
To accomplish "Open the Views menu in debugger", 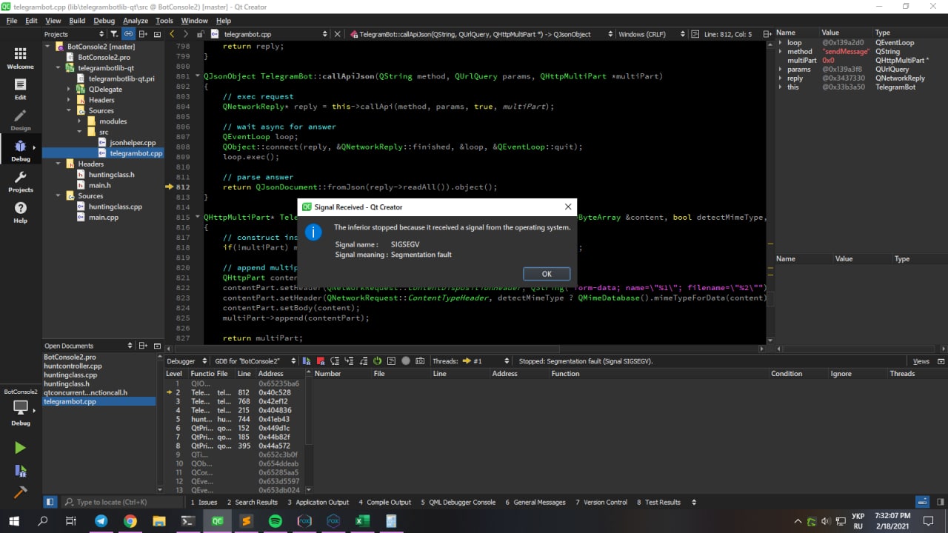I will point(921,361).
